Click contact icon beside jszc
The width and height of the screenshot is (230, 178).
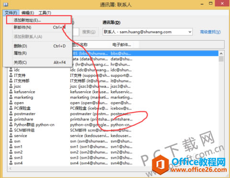(11, 86)
